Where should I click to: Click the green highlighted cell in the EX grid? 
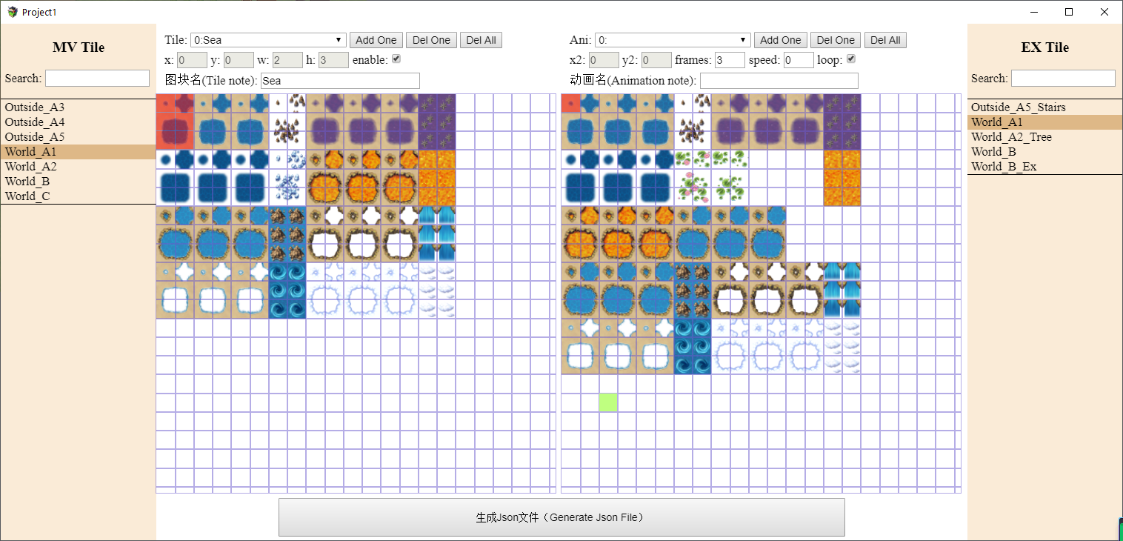pos(608,403)
